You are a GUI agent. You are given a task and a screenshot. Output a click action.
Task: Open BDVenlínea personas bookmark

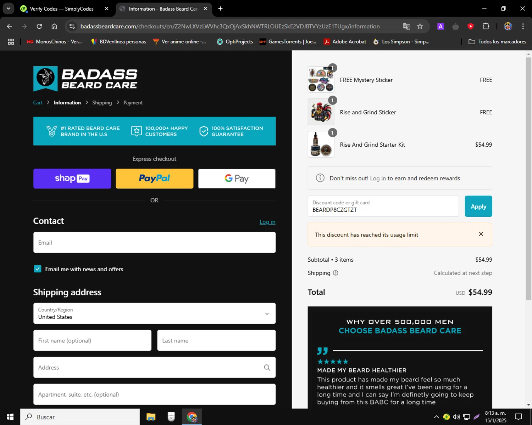pyautogui.click(x=118, y=41)
